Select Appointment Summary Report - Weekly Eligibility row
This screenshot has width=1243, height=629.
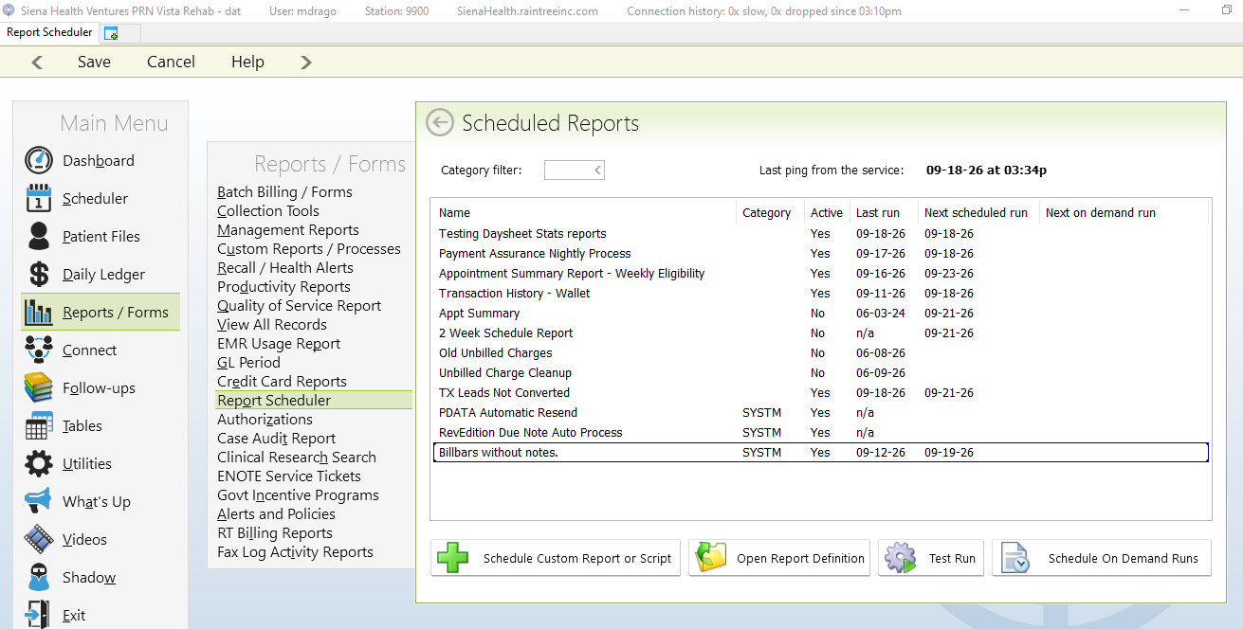(821, 273)
